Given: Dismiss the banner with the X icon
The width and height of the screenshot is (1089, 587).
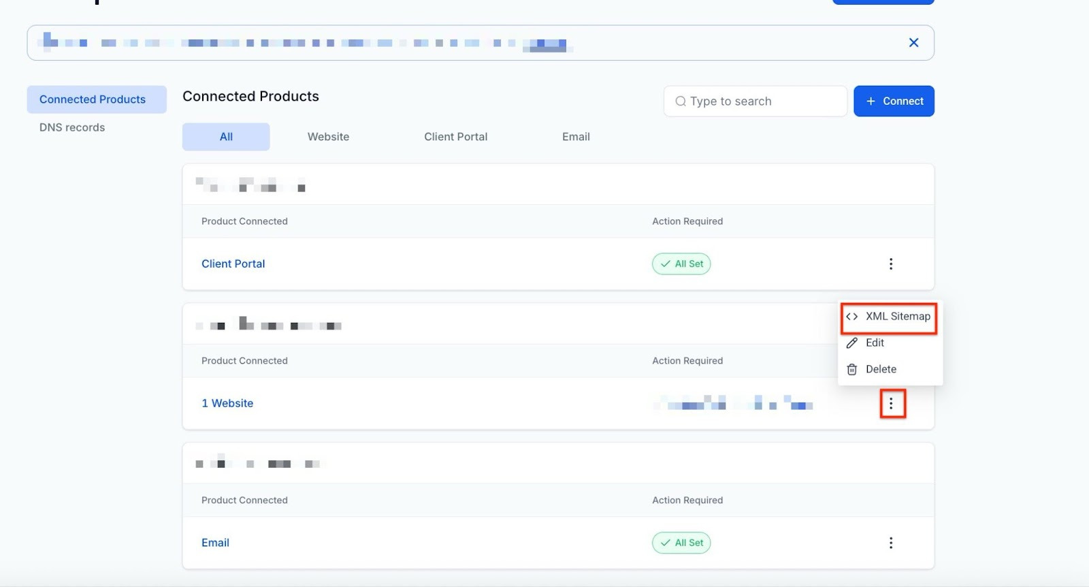Looking at the screenshot, I should (x=913, y=43).
